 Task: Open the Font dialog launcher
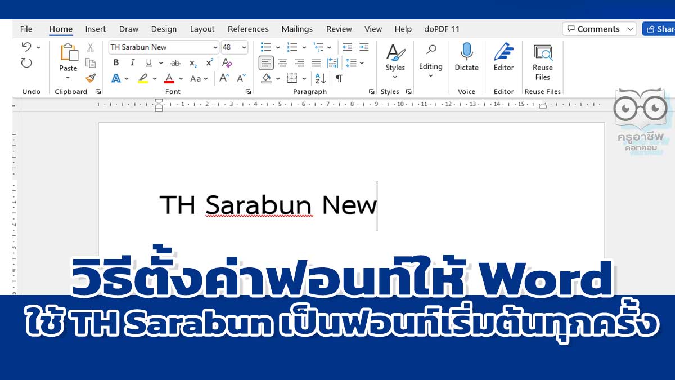click(x=248, y=91)
